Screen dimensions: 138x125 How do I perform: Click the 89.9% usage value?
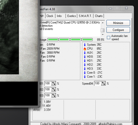(x=100, y=40)
